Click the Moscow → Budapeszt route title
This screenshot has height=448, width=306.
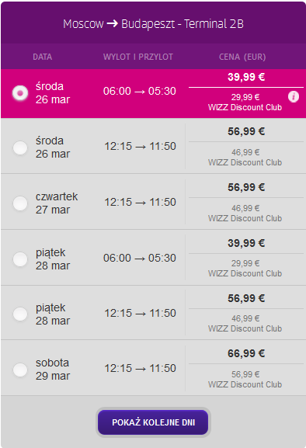coord(153,24)
